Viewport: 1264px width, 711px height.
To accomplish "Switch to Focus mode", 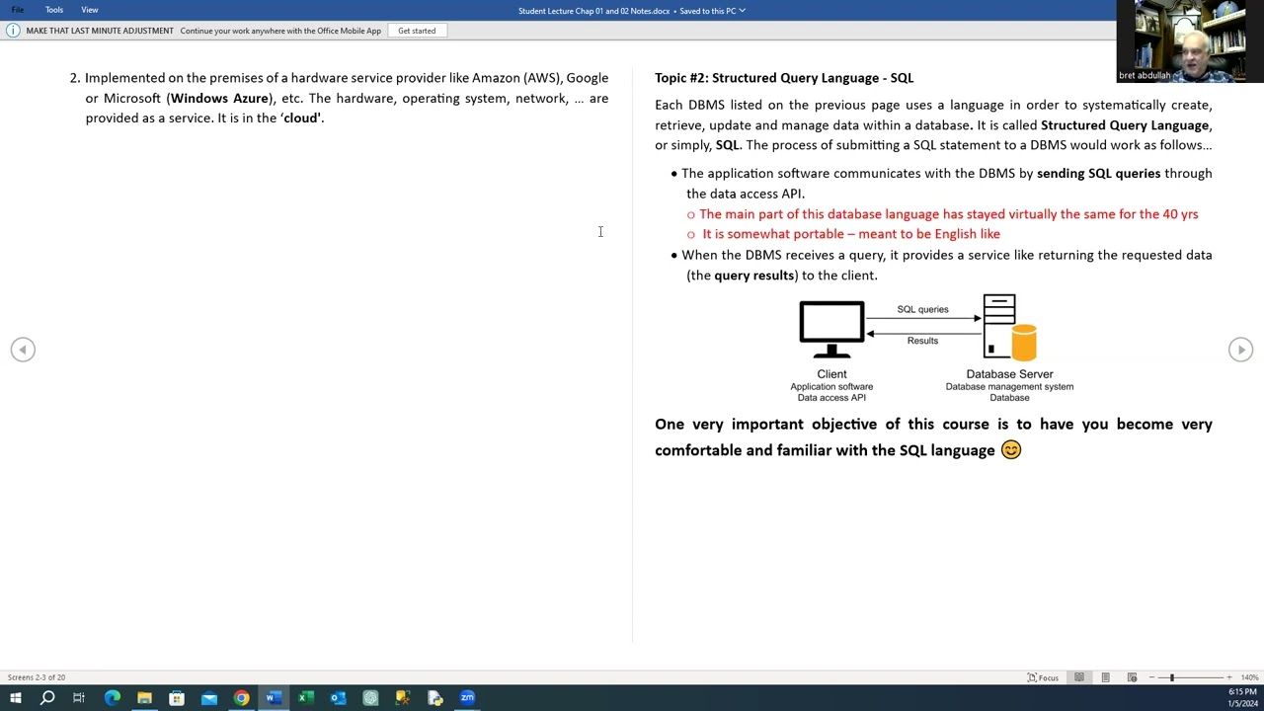I will pos(1043,677).
